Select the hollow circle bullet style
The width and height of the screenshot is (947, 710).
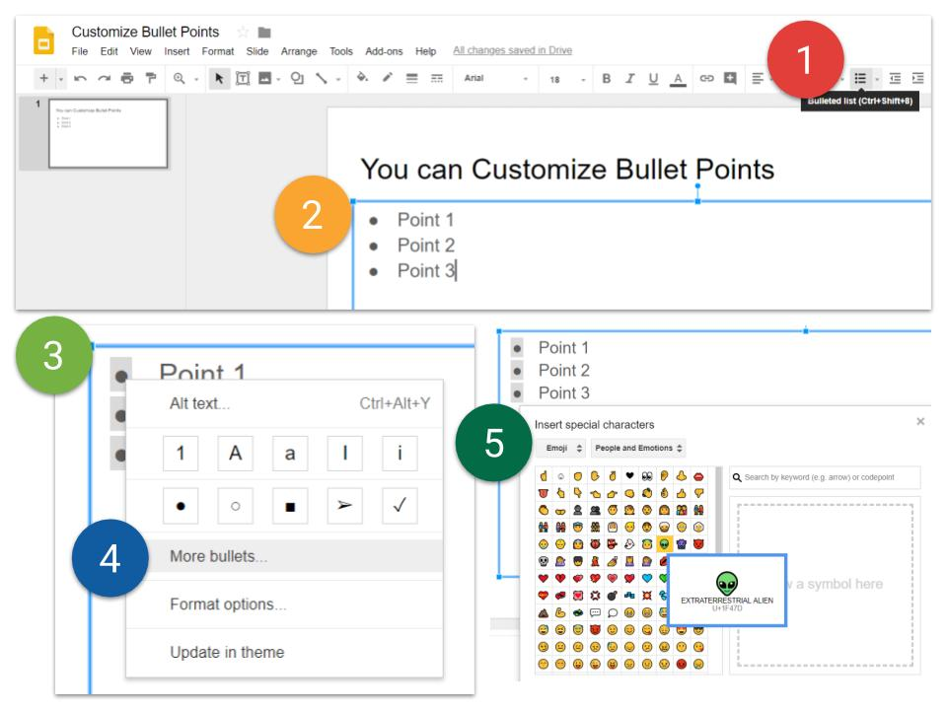point(236,506)
